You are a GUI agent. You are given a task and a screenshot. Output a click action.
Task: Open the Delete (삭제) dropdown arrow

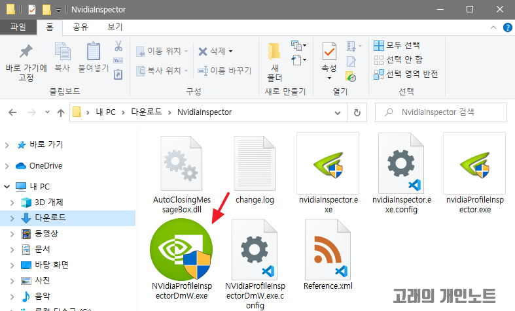point(230,51)
